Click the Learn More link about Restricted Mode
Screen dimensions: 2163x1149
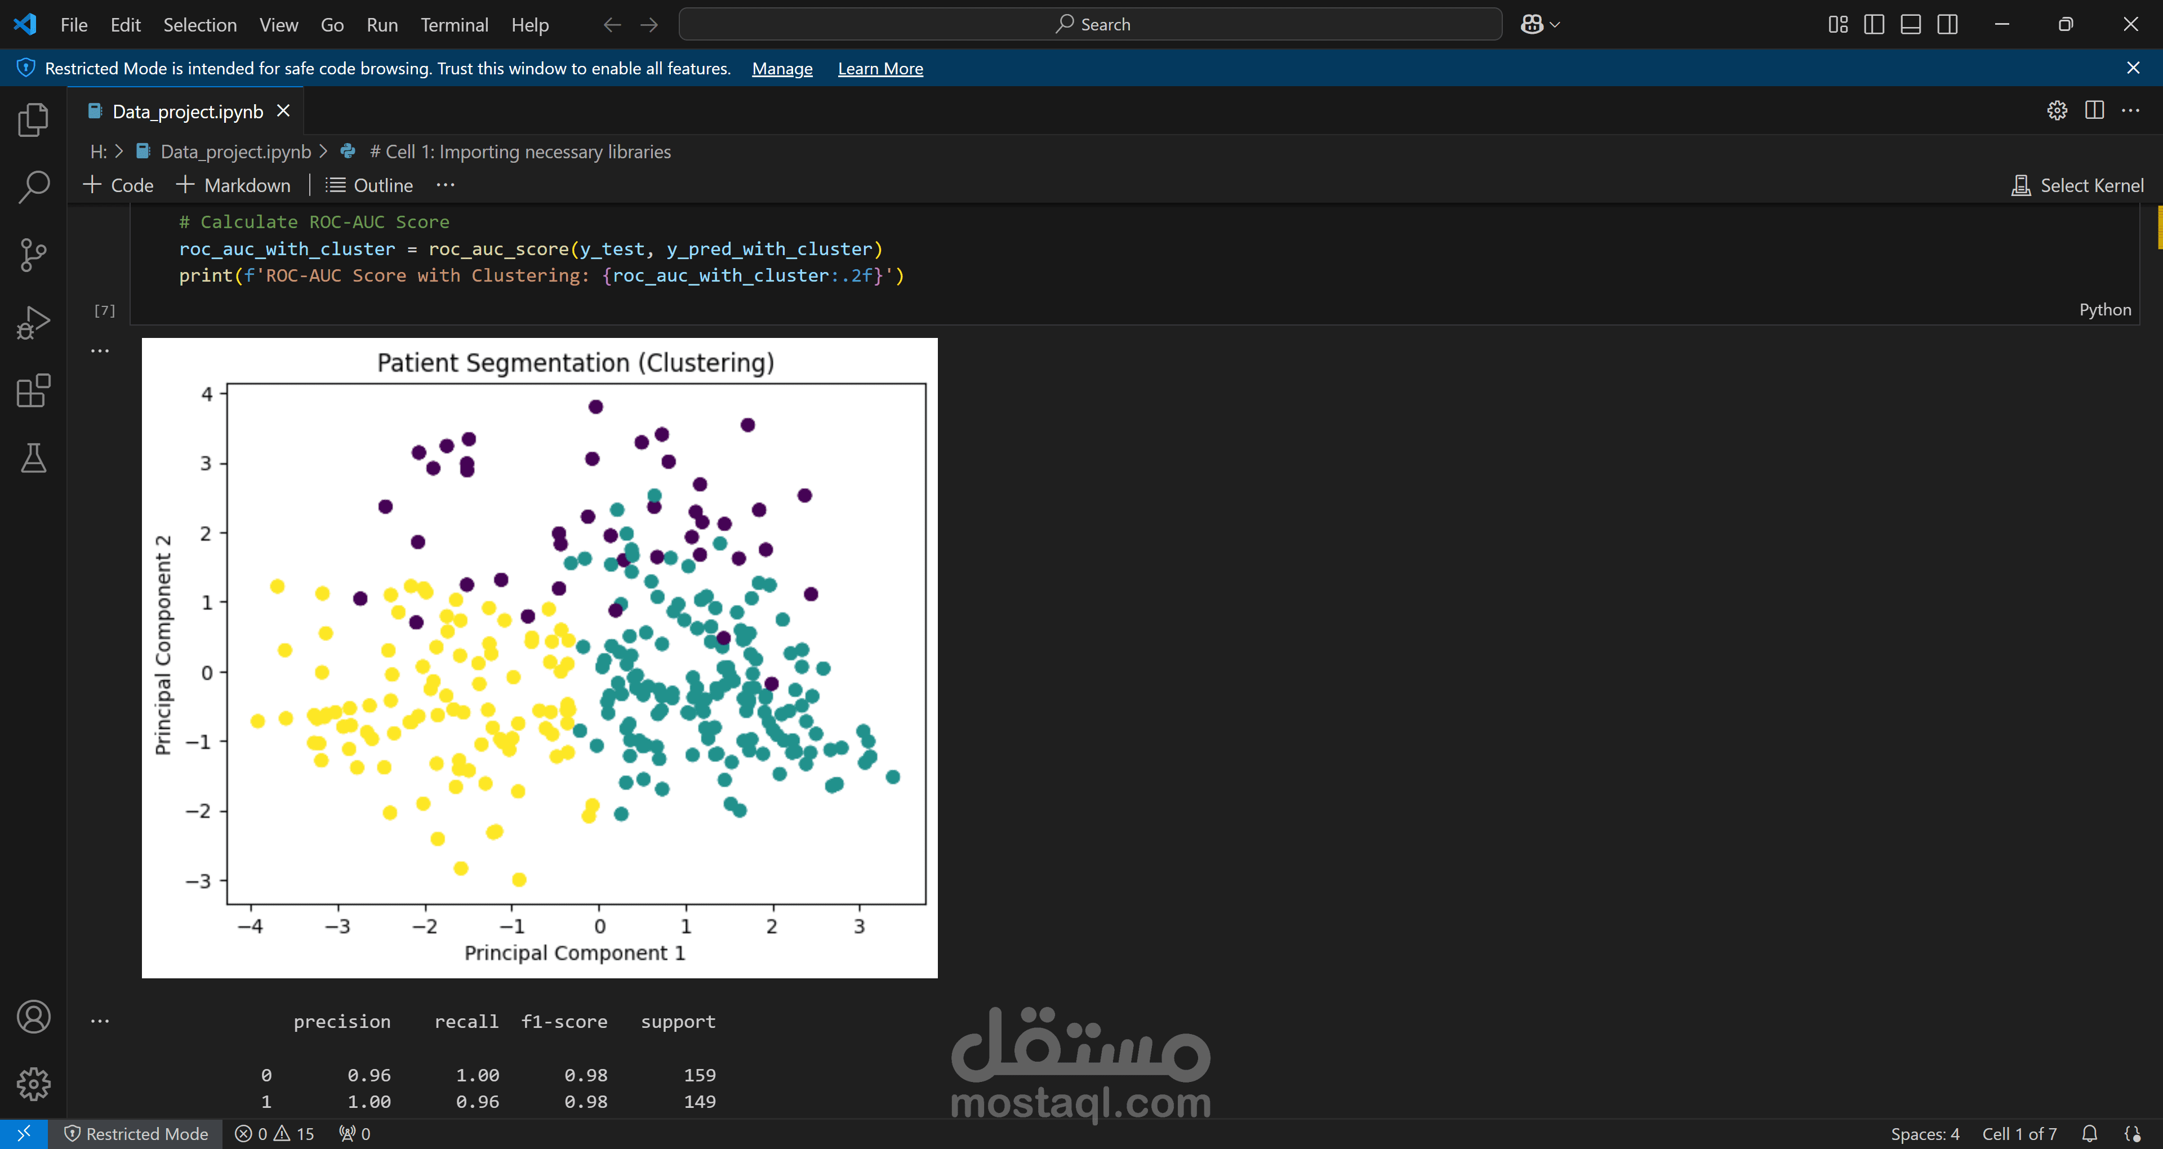click(880, 68)
